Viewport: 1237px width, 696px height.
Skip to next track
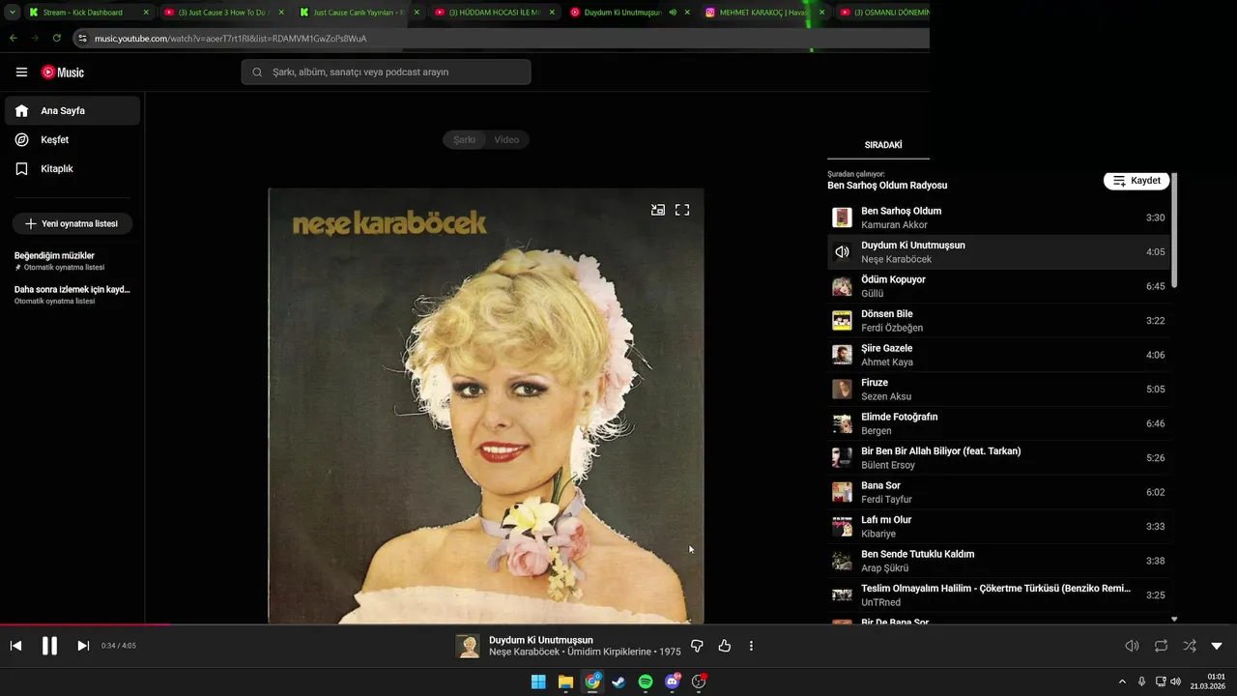(x=83, y=646)
